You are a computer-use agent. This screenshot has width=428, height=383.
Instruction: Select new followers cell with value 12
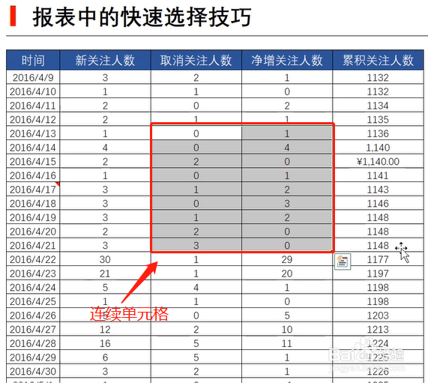click(x=105, y=329)
